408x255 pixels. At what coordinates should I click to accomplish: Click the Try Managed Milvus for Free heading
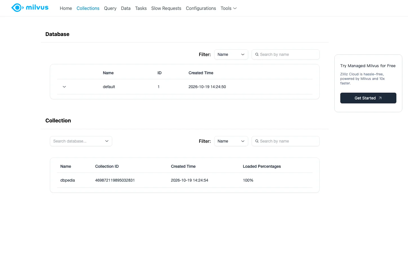[368, 66]
